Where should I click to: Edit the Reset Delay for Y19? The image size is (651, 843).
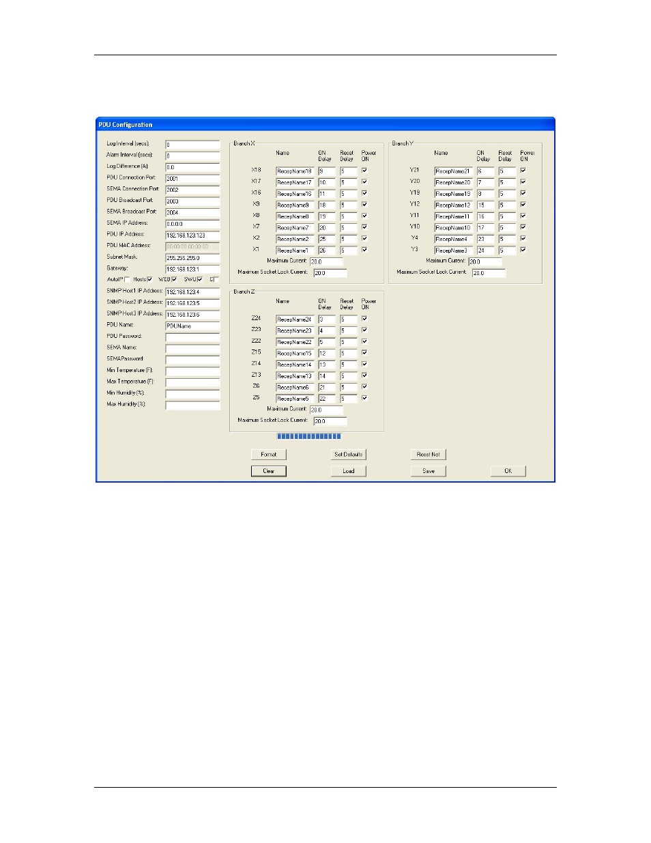[507, 194]
